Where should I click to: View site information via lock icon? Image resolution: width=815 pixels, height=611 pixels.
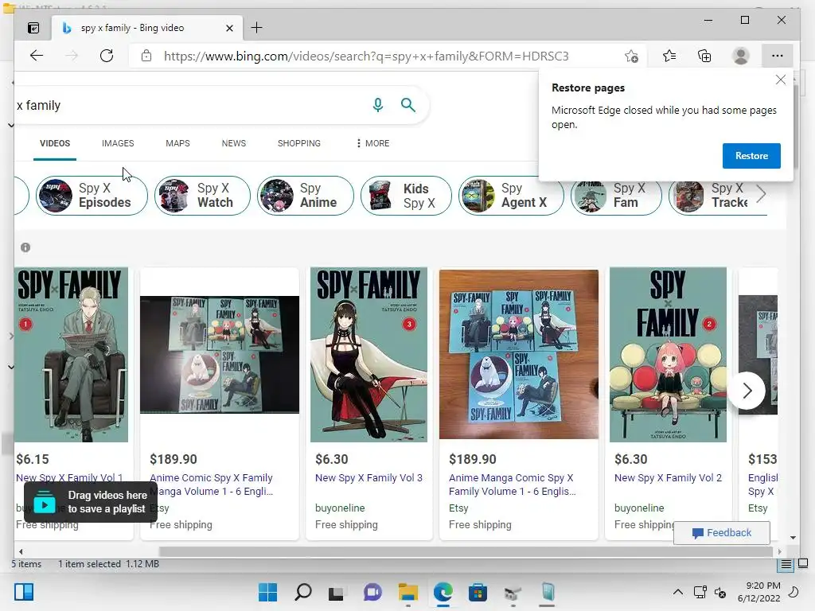[146, 56]
